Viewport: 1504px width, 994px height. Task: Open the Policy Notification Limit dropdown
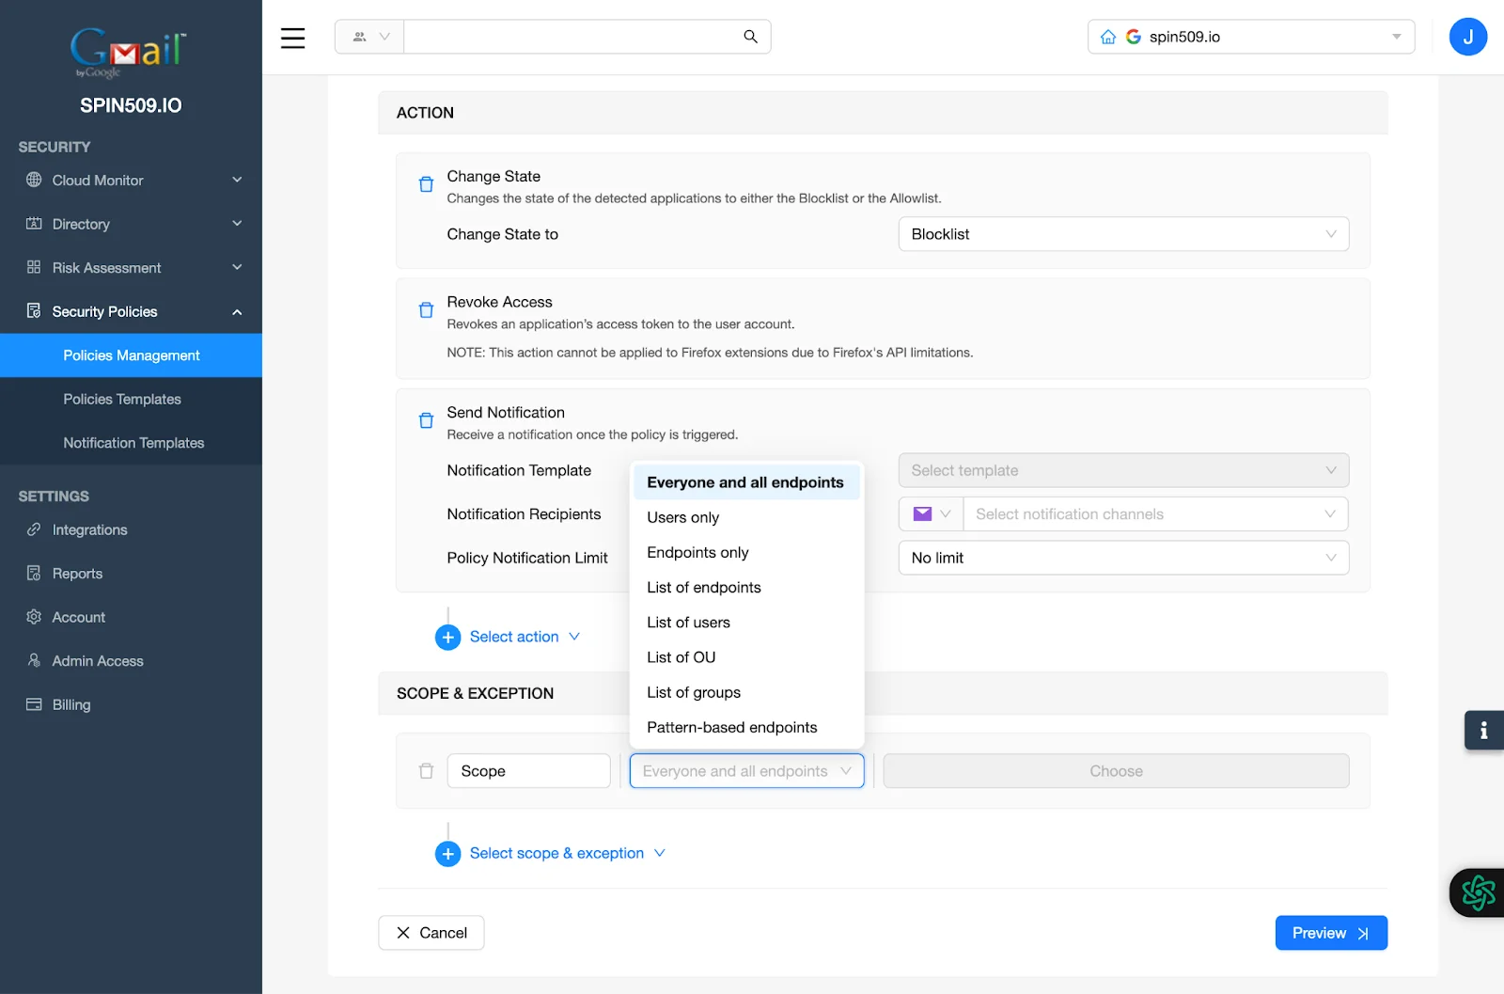coord(1122,558)
